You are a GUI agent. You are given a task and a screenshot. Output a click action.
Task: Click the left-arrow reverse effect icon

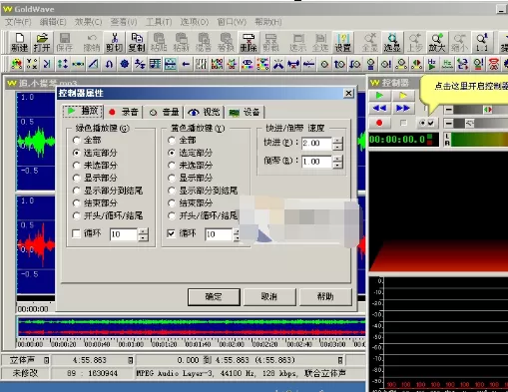click(186, 64)
